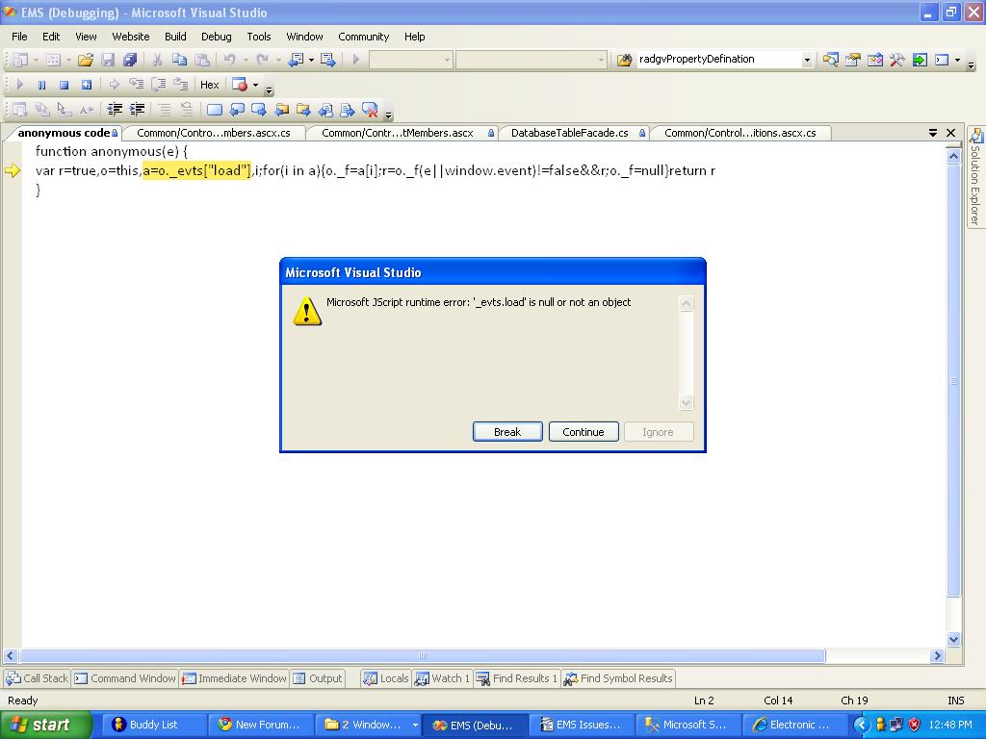This screenshot has height=739, width=986.
Task: Switch to Common/Control...itions.ascx.cs tab
Action: [x=740, y=133]
